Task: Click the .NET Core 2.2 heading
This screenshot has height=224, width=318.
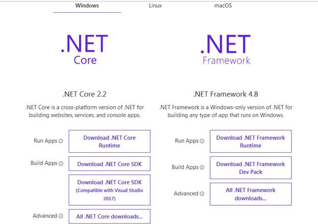Action: point(85,94)
